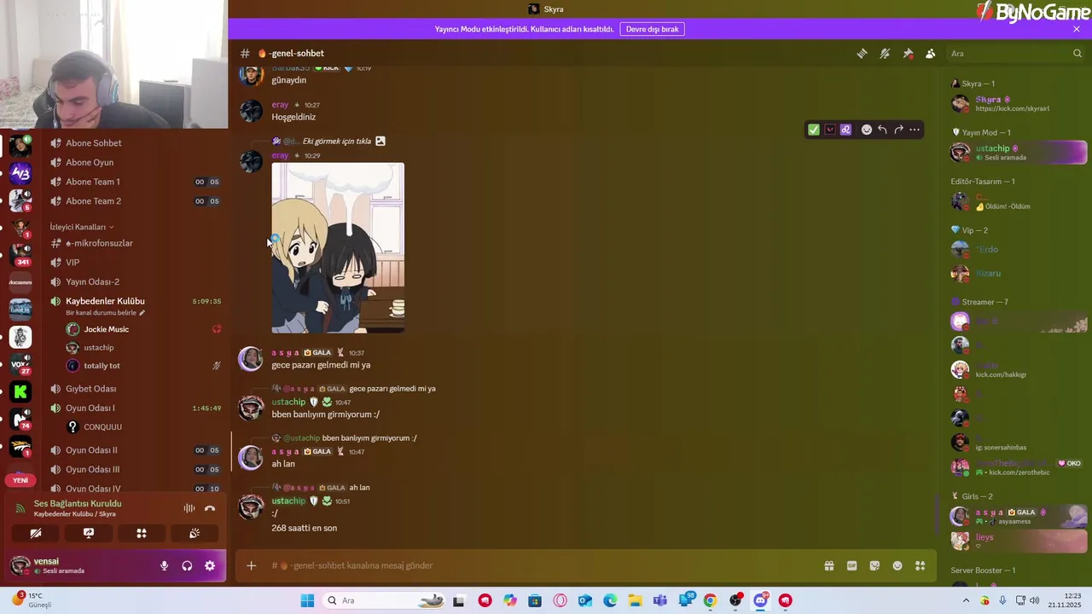1092x614 pixels.
Task: Open lieys profile in member list
Action: pyautogui.click(x=1018, y=541)
